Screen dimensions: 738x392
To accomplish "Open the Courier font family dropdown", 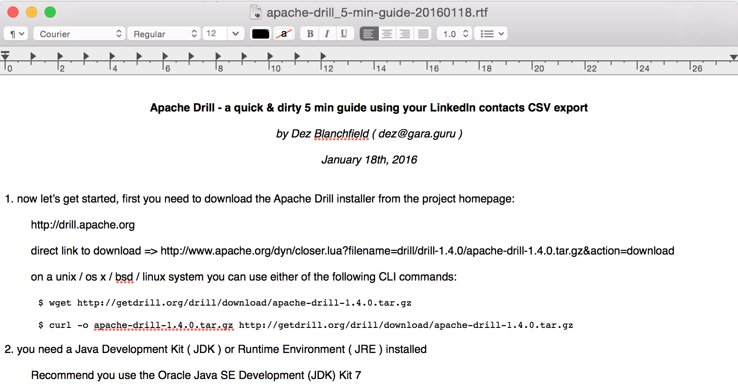I will (79, 34).
